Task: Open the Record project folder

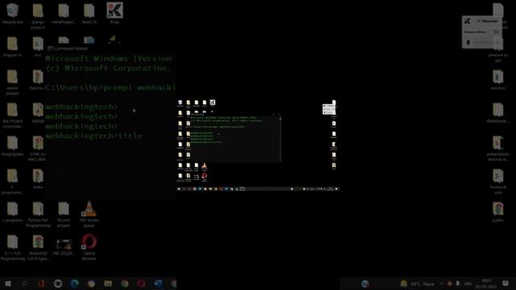Action: (64, 214)
